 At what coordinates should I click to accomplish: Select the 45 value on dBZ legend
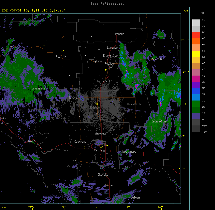point(204,70)
